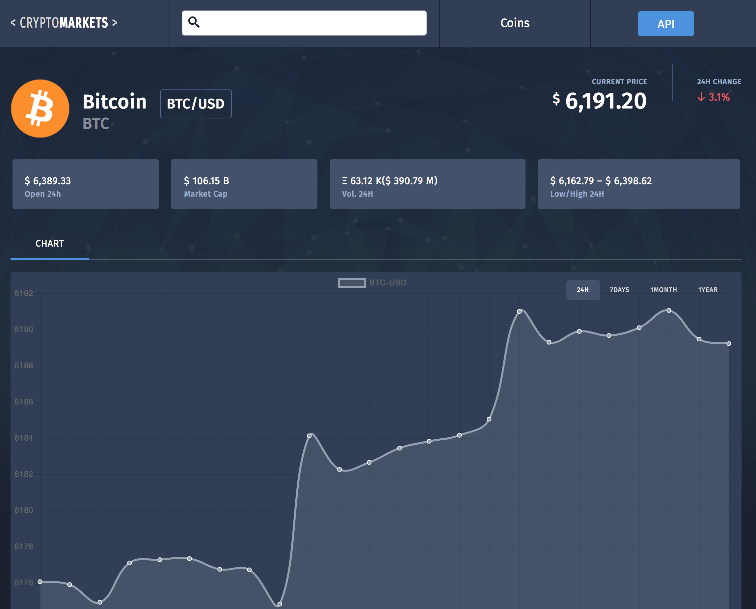Select the BTC/USD pair badge
Viewport: 756px width, 609px height.
tap(196, 104)
